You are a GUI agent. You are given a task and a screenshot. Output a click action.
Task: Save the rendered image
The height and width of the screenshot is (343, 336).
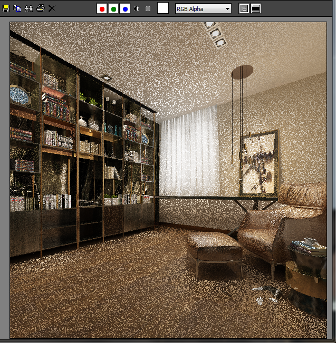point(6,8)
